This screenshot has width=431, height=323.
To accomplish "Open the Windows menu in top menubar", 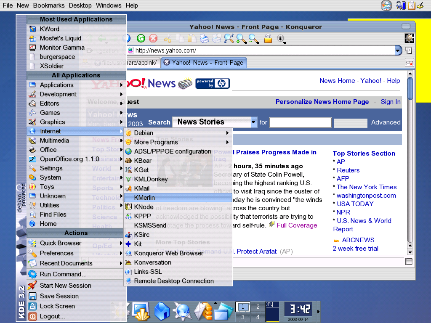I will [108, 5].
